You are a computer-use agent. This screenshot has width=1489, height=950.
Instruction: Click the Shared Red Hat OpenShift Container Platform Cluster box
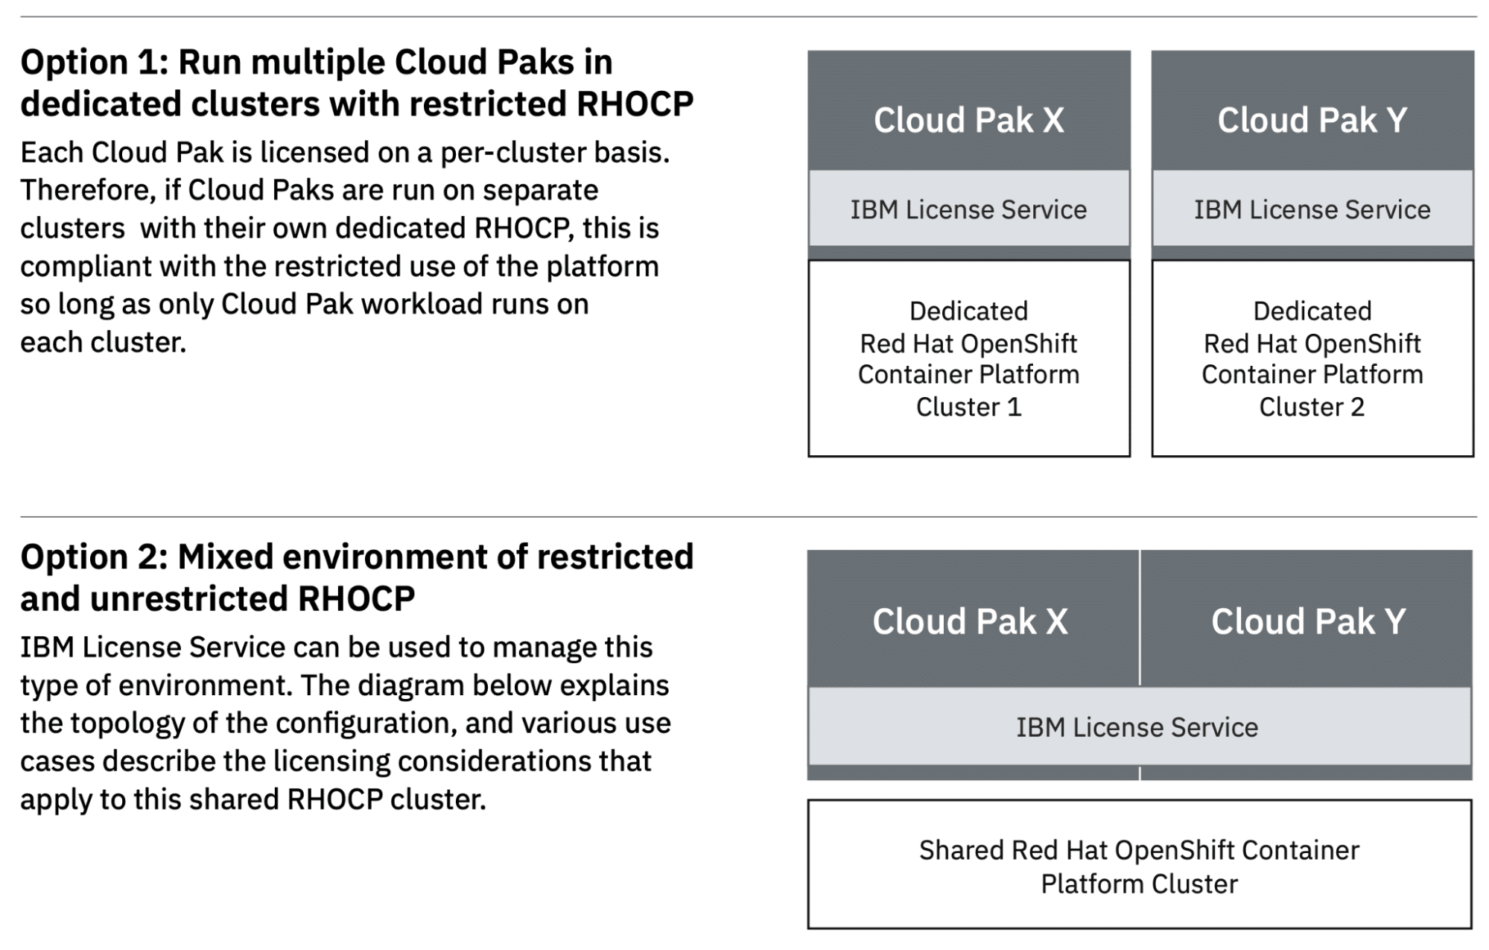point(1140,865)
